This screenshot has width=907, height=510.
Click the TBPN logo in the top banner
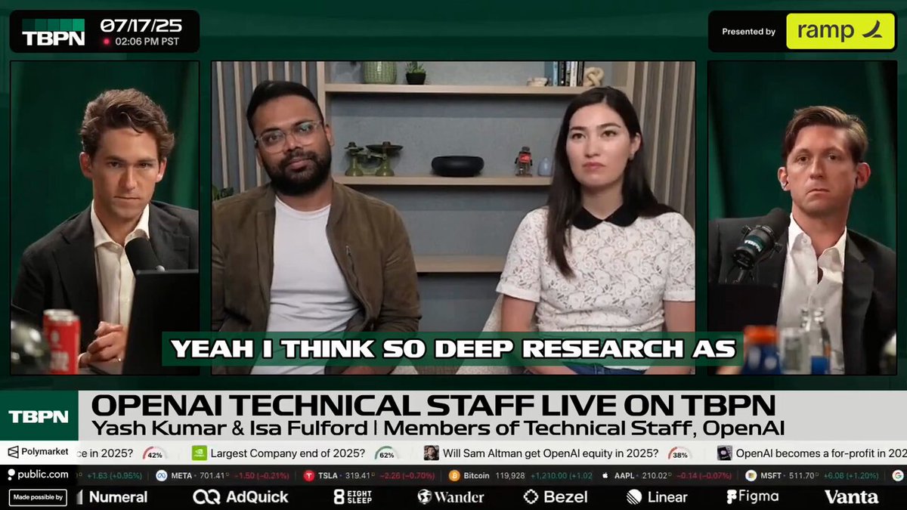55,32
